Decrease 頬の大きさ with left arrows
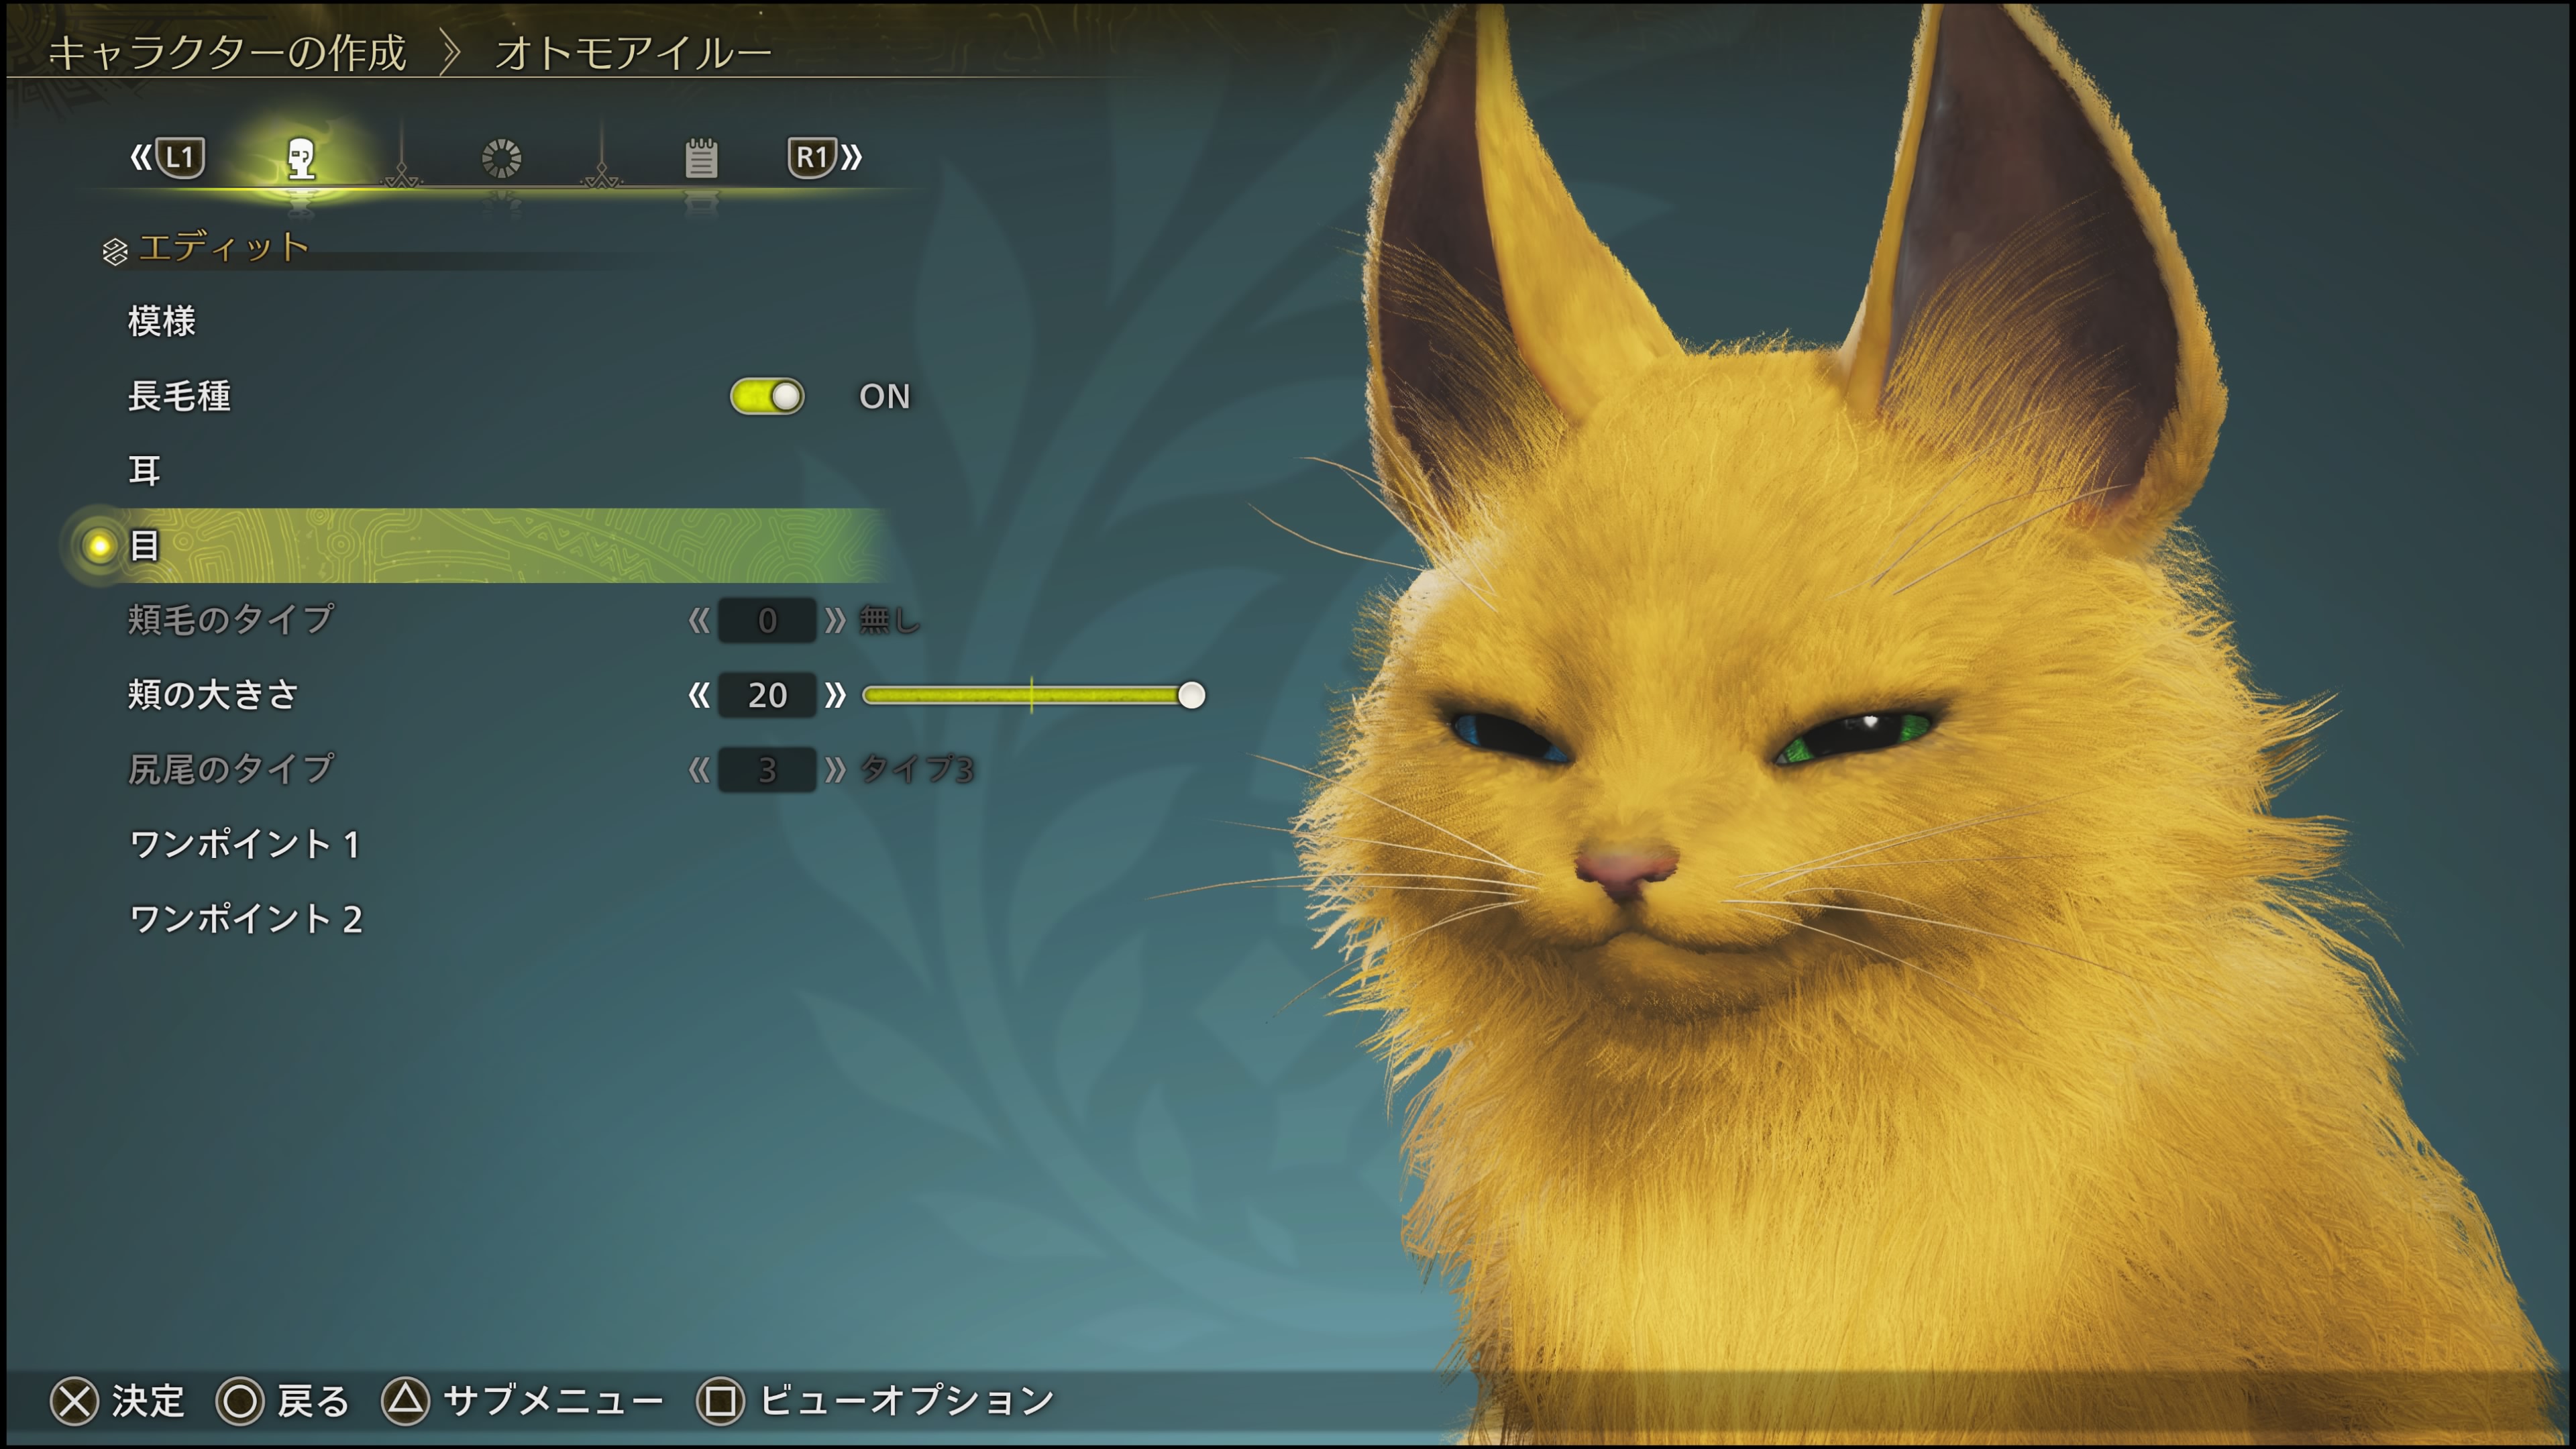 click(x=699, y=695)
